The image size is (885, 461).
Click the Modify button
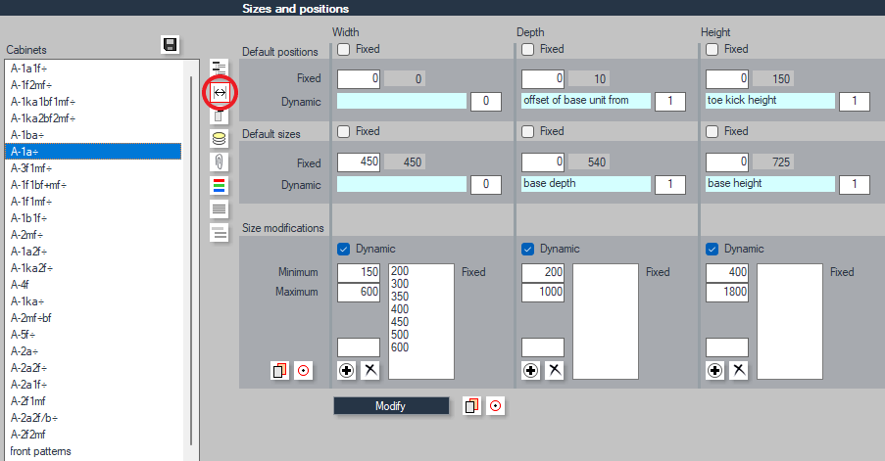(391, 406)
